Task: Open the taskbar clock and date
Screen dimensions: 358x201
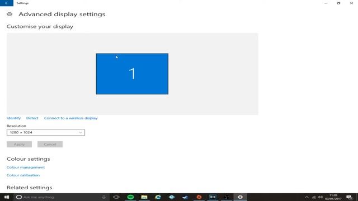Action: click(x=333, y=197)
